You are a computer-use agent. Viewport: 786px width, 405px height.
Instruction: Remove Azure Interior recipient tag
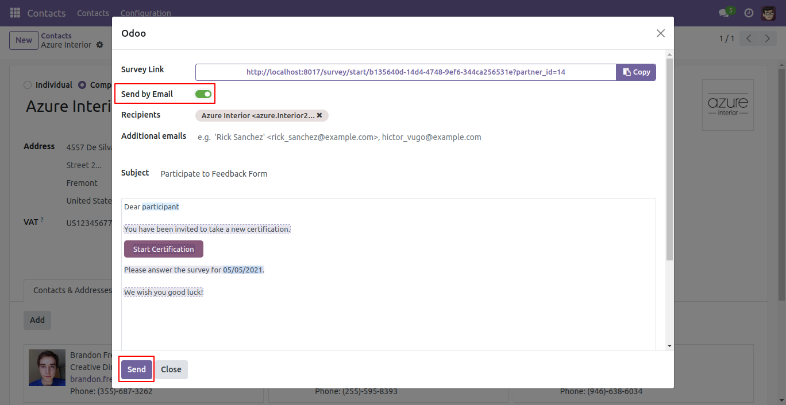tap(319, 115)
